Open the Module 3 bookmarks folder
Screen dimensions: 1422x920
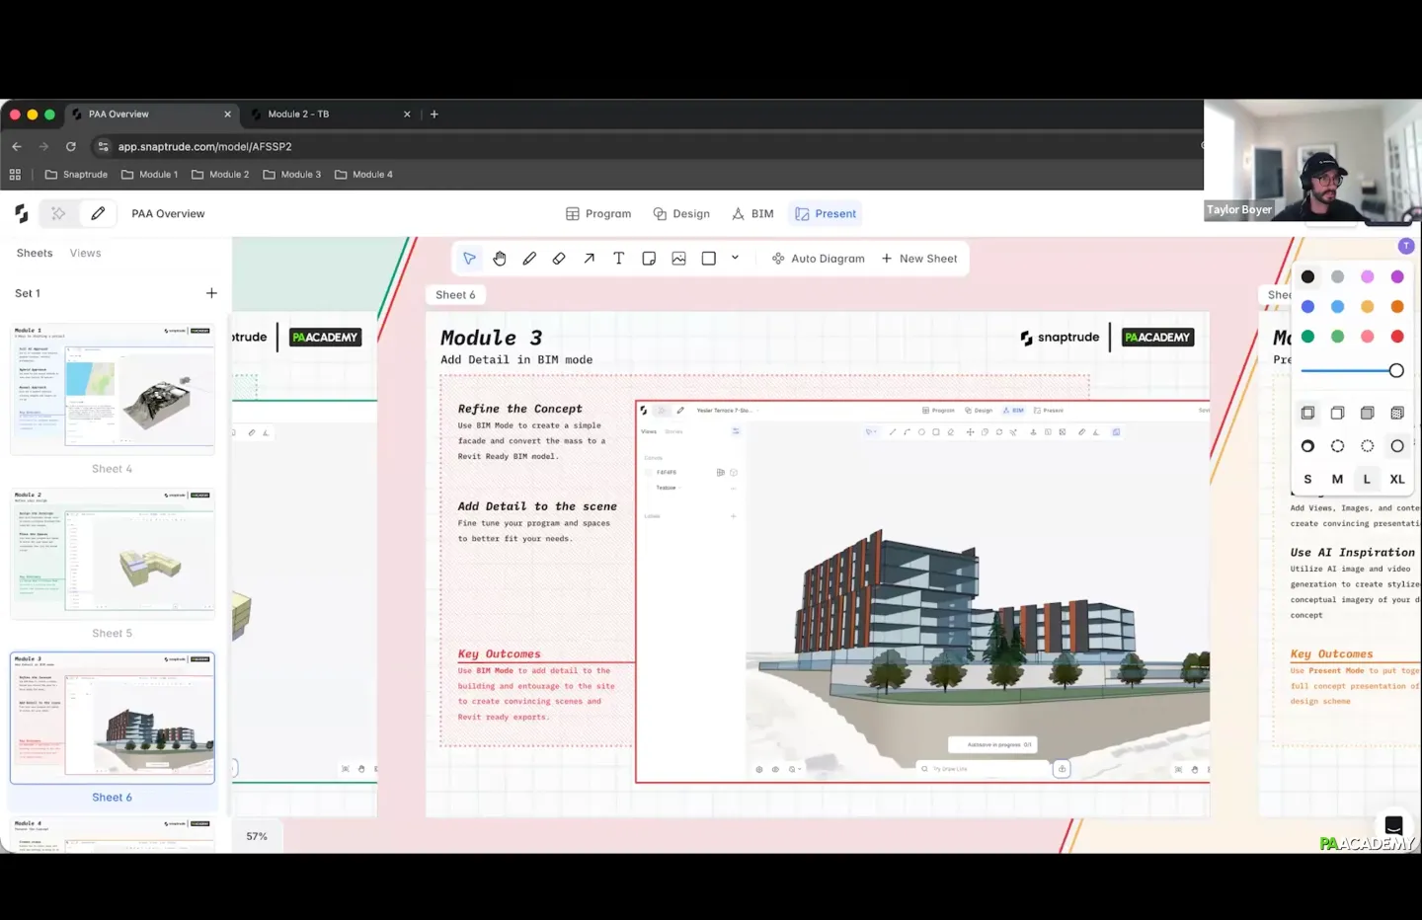(292, 175)
